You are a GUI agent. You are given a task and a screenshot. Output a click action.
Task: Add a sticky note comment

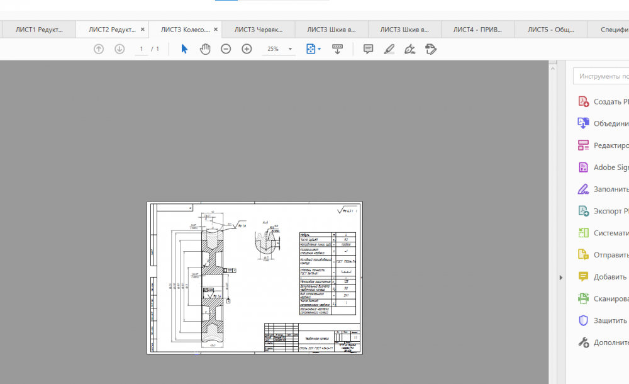click(x=369, y=49)
